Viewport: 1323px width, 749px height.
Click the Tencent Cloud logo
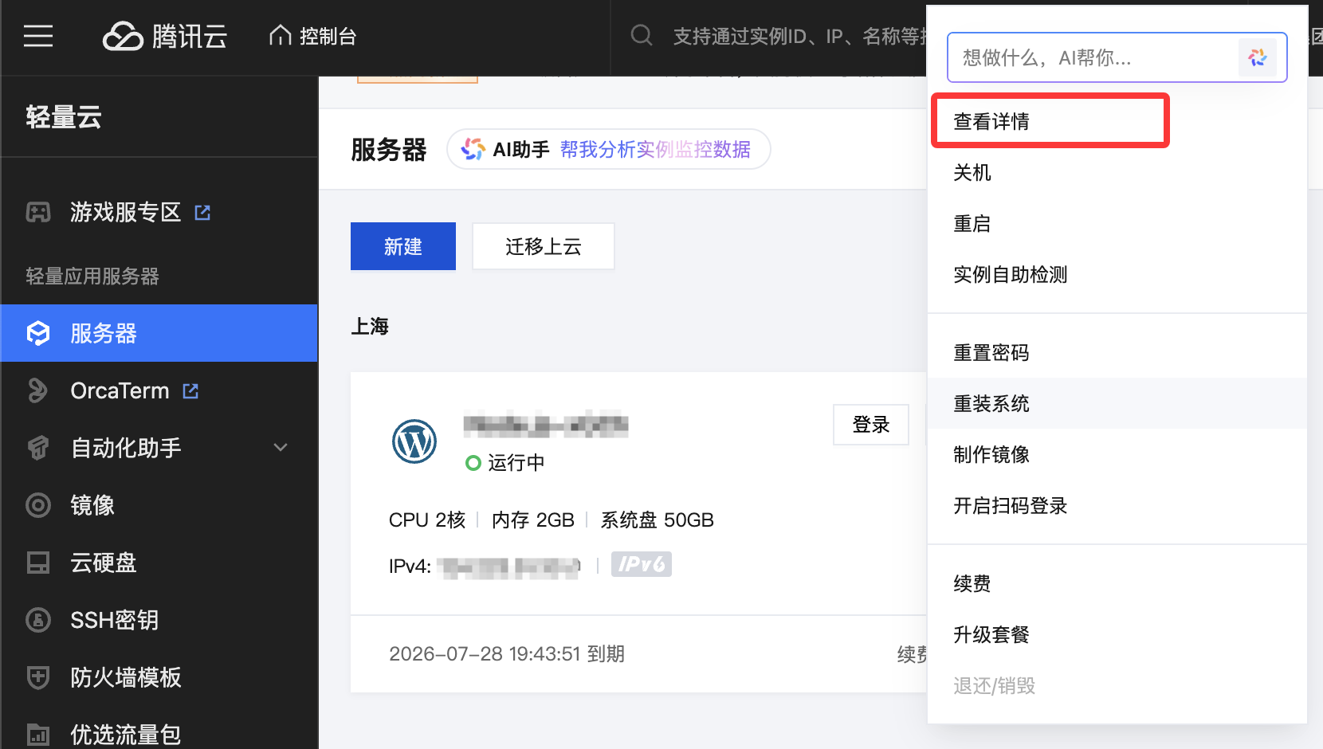[x=165, y=36]
